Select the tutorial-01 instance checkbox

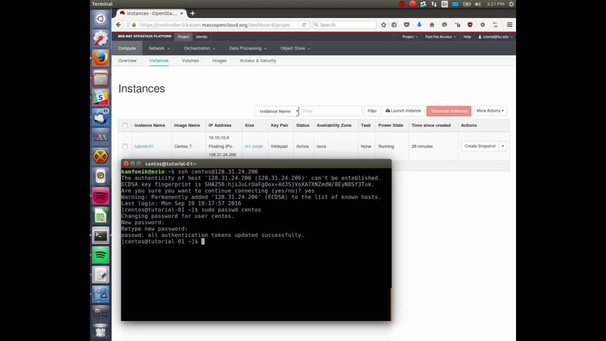tap(125, 146)
